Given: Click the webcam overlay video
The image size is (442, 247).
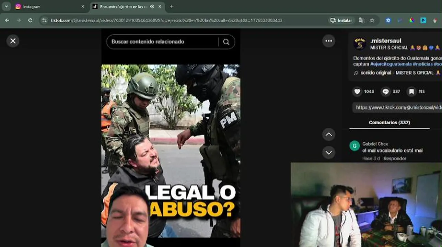Looking at the screenshot, I should tap(366, 205).
